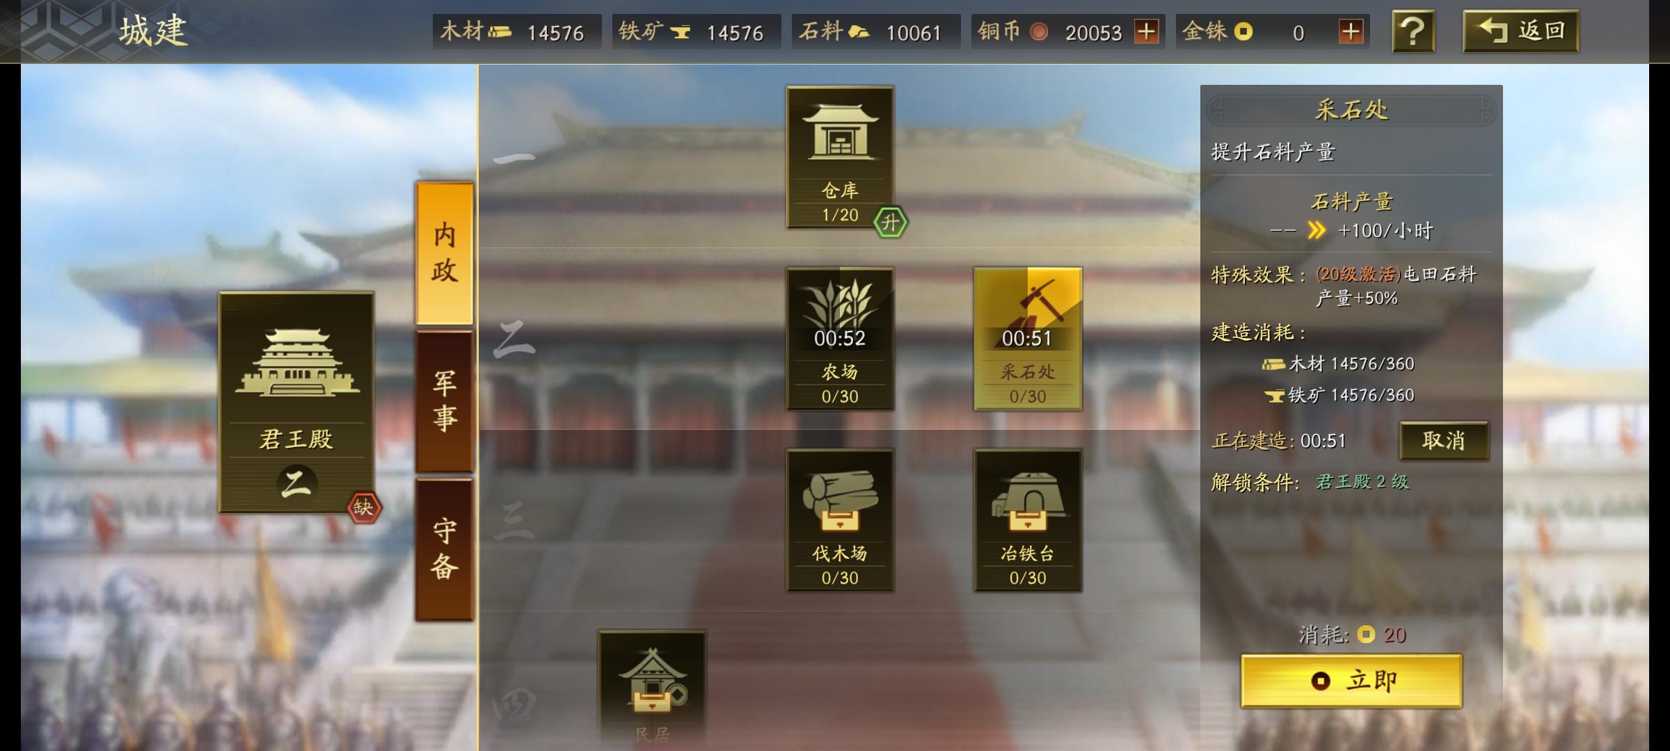The width and height of the screenshot is (1670, 751).
Task: Switch to the 内政 tab
Action: [445, 253]
